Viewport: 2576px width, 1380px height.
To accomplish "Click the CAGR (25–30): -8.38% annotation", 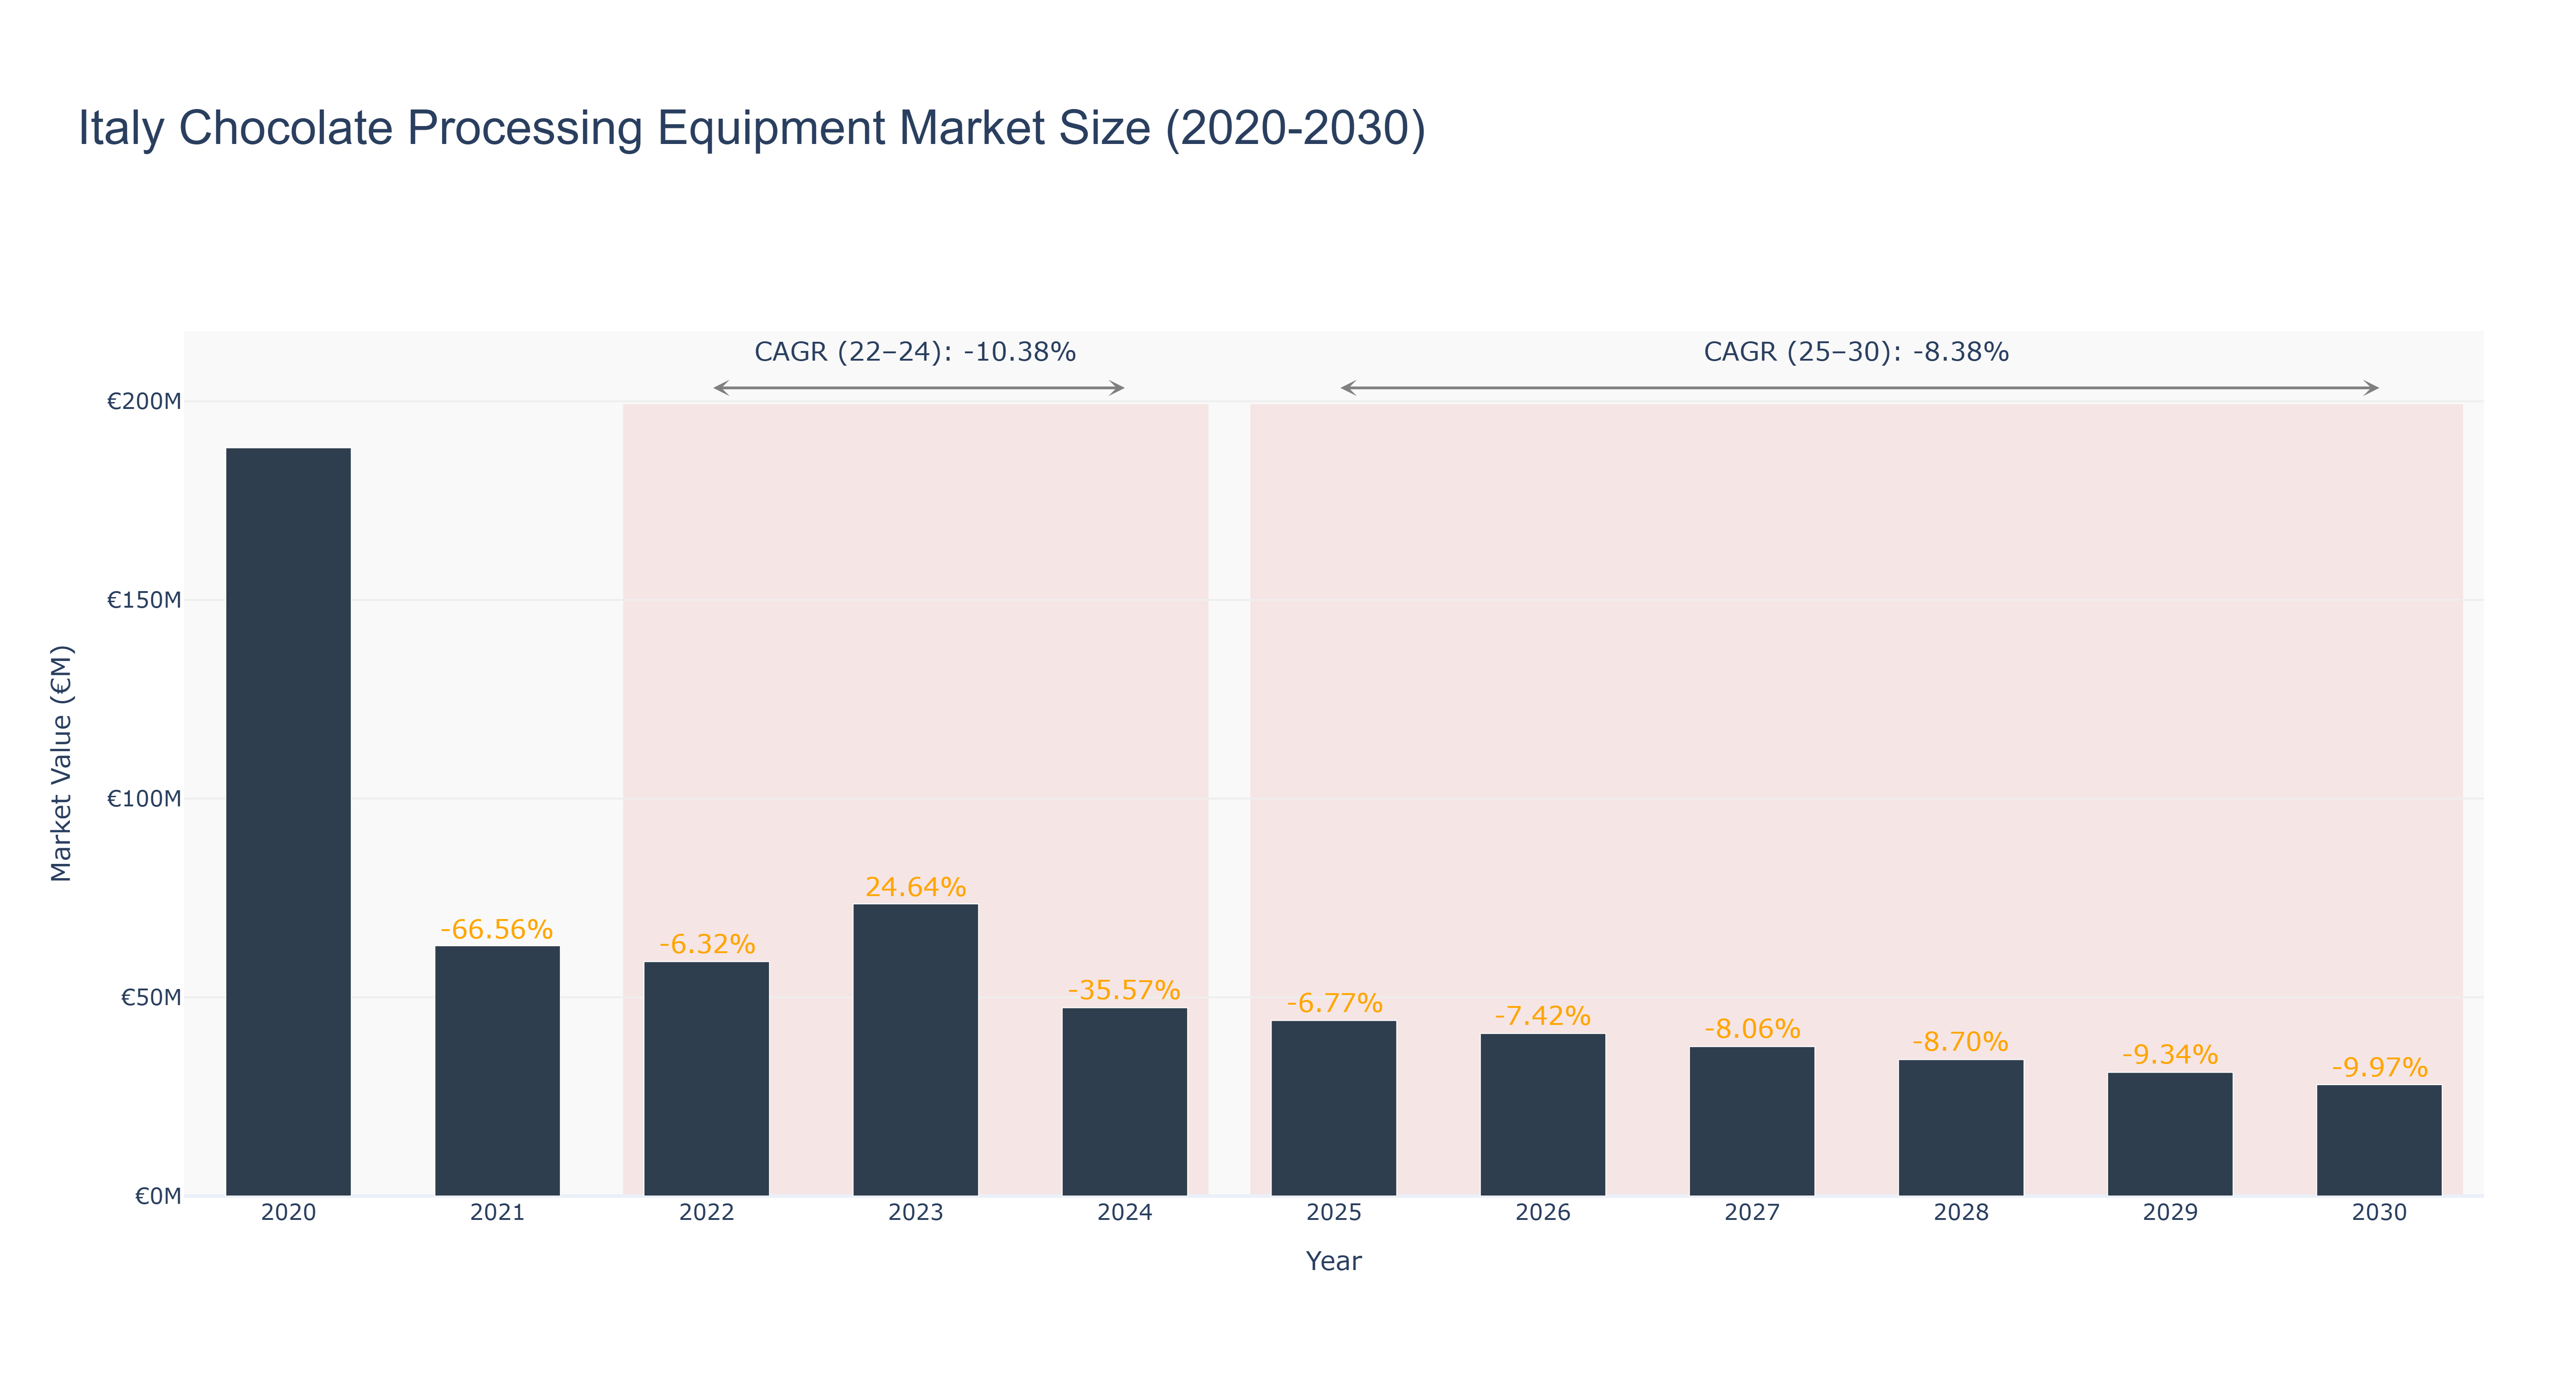I will [1856, 352].
